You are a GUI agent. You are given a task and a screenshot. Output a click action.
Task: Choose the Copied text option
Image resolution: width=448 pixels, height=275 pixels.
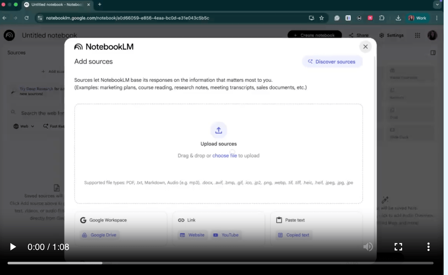pos(294,235)
